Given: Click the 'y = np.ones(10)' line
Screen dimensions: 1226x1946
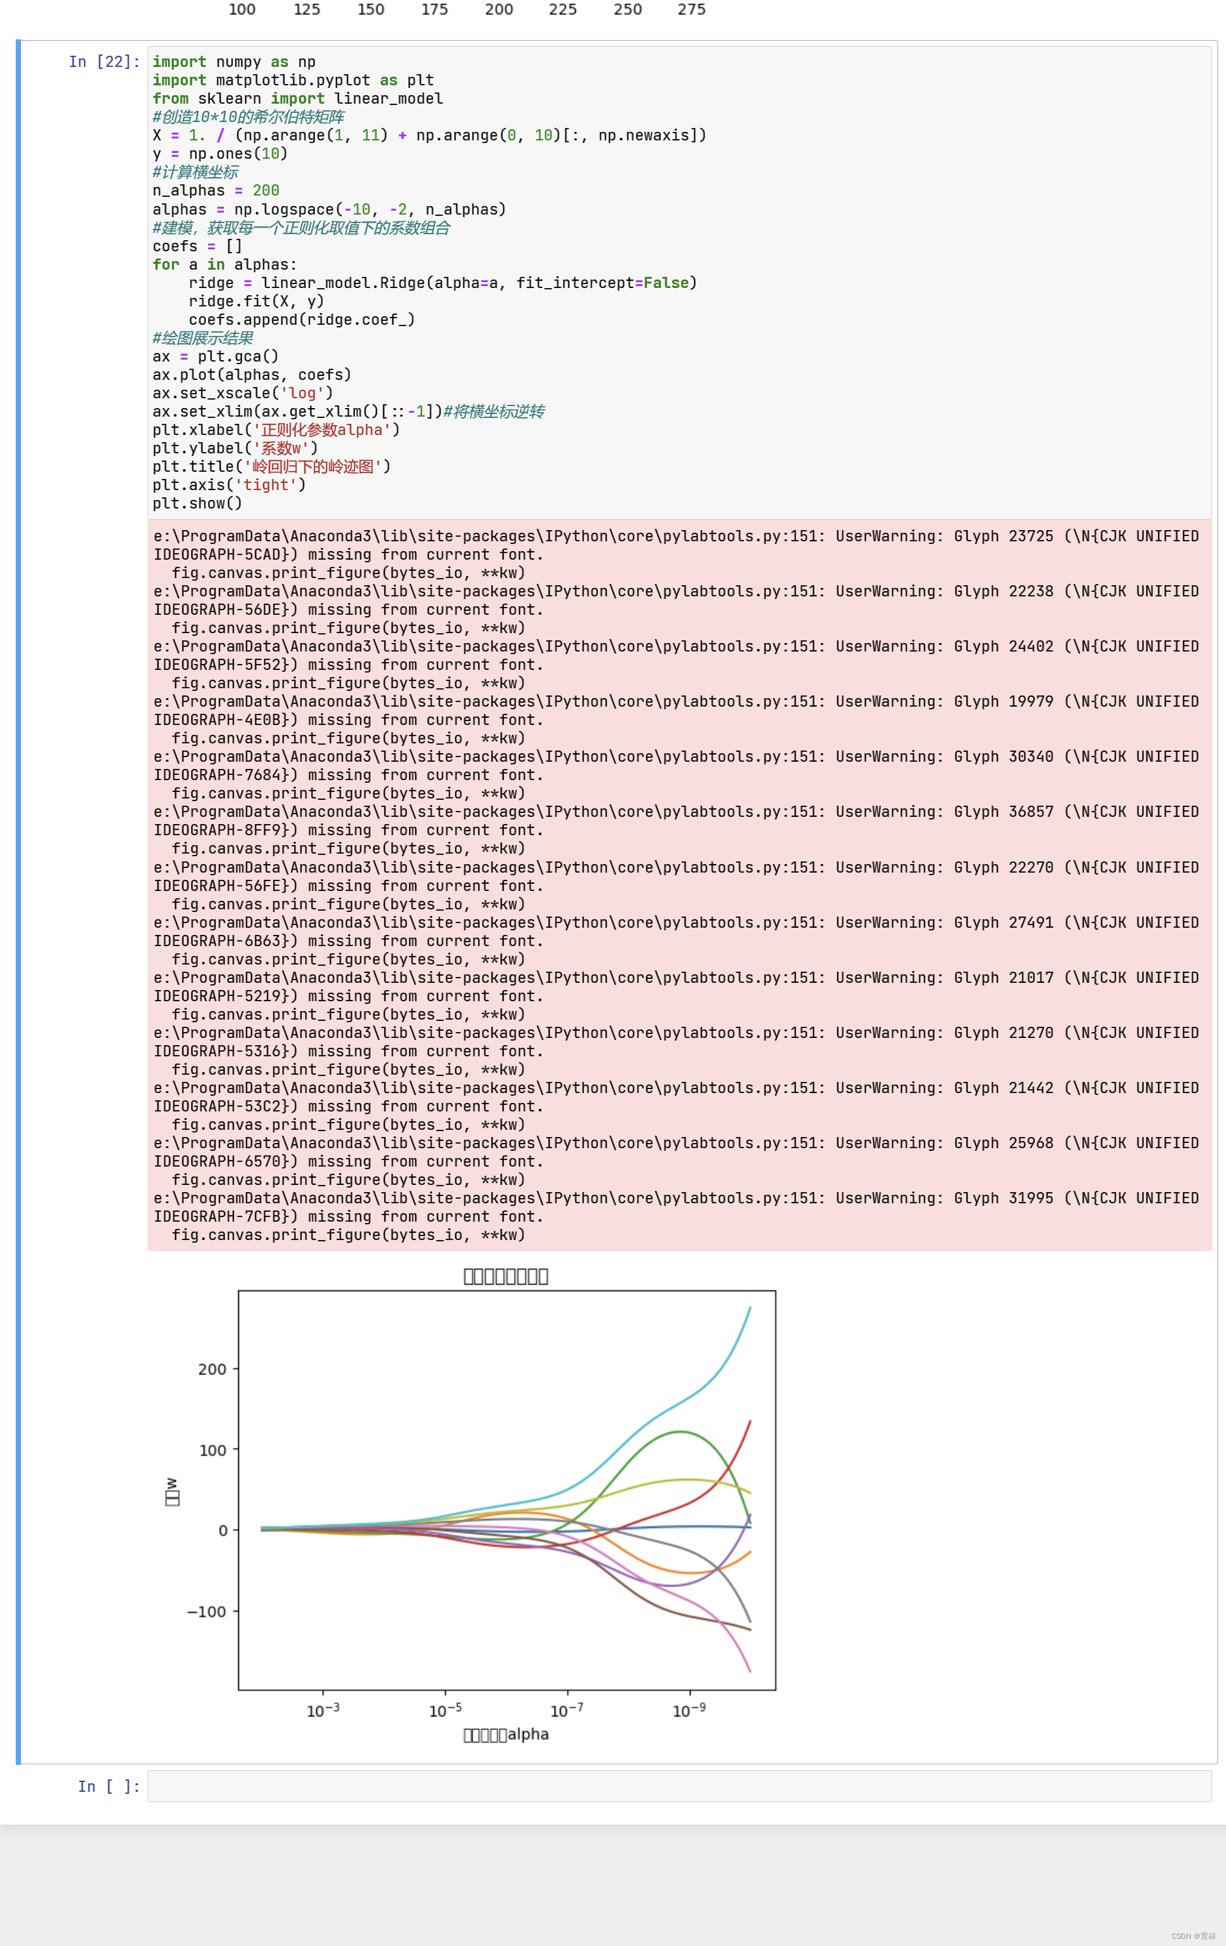Looking at the screenshot, I should (x=220, y=154).
